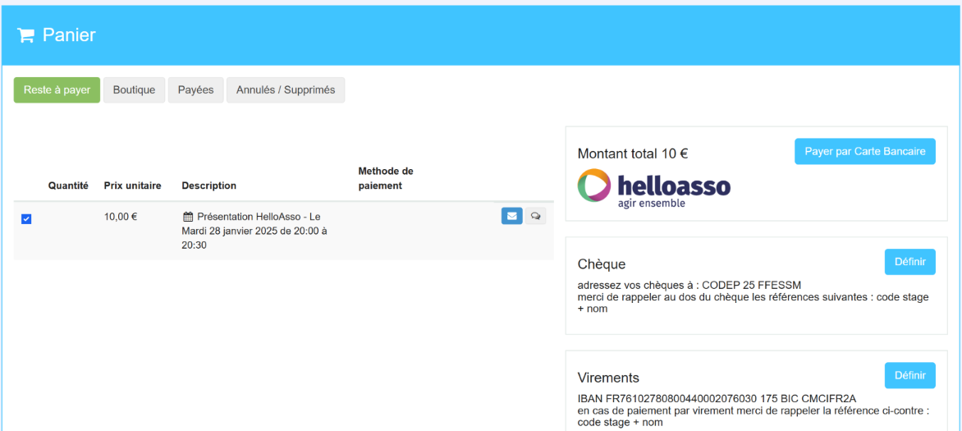This screenshot has height=431, width=962.
Task: Uncheck the 10,00 € item checkbox
Action: point(26,218)
